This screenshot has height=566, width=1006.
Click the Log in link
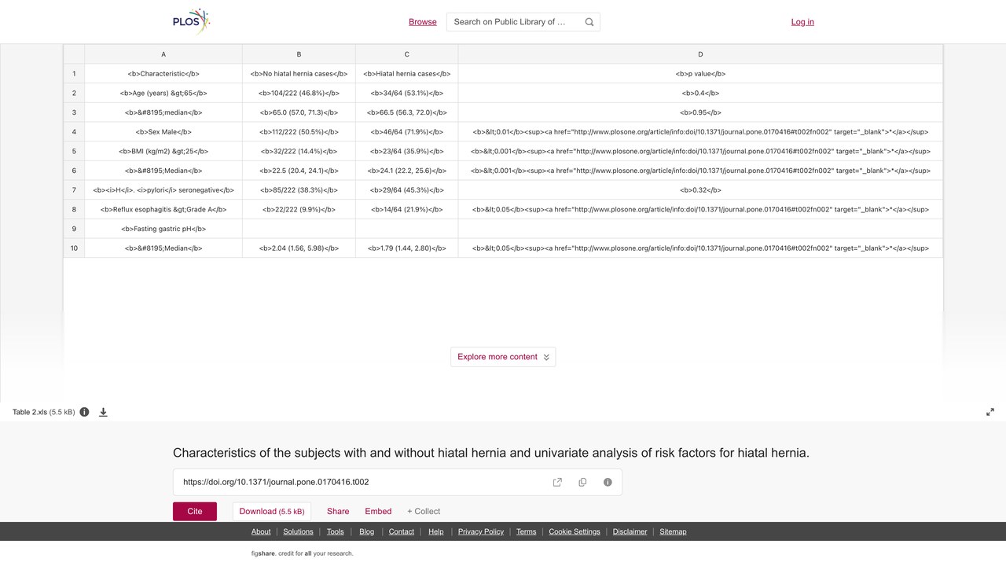pos(802,22)
